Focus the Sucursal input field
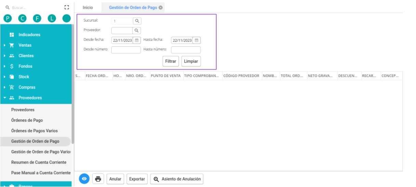 (122, 21)
